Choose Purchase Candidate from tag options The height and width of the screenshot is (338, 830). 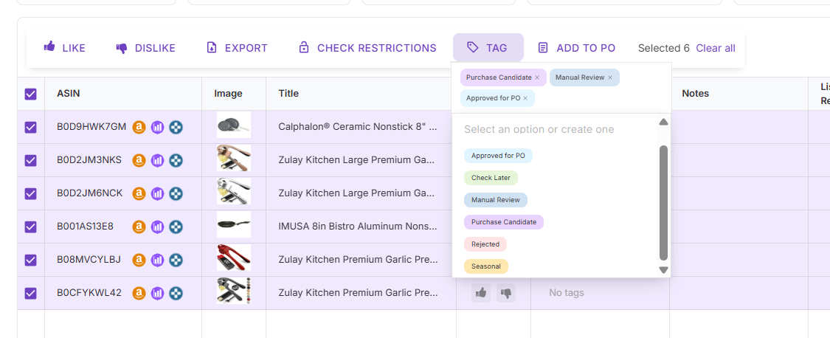coord(503,222)
